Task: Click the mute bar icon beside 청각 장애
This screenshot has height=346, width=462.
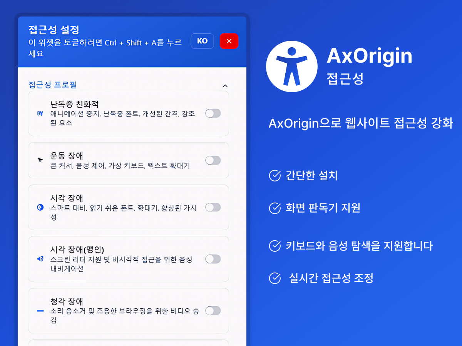Action: pos(40,310)
